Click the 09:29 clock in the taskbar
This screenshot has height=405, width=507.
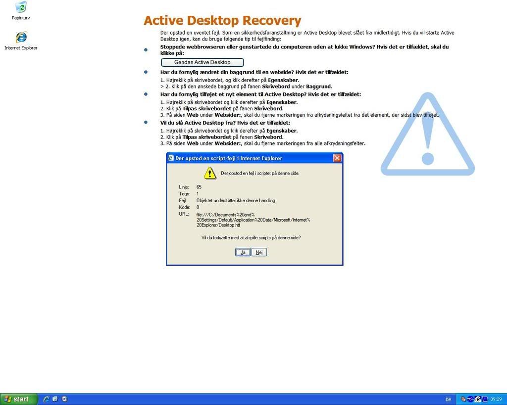pyautogui.click(x=496, y=400)
